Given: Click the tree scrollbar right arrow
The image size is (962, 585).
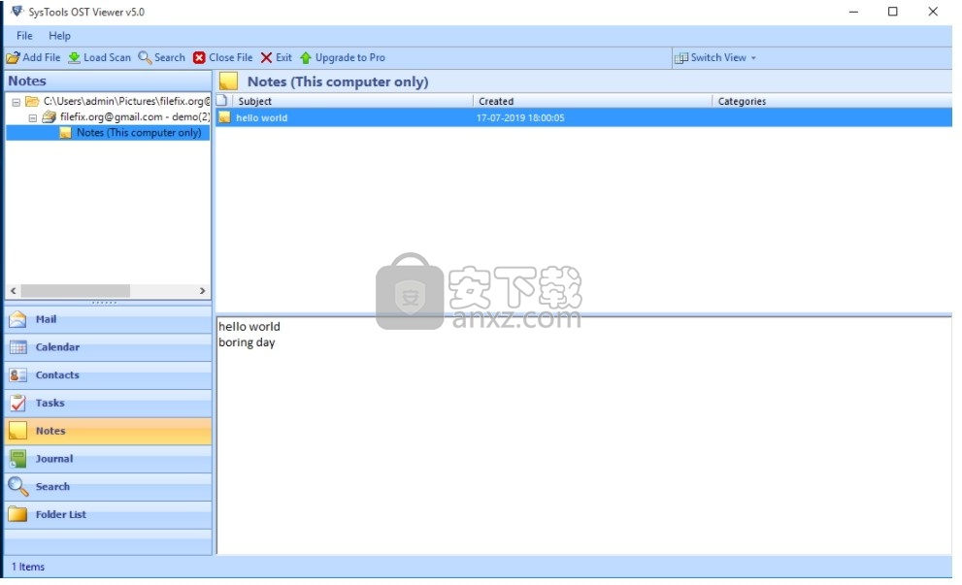Looking at the screenshot, I should tap(203, 291).
